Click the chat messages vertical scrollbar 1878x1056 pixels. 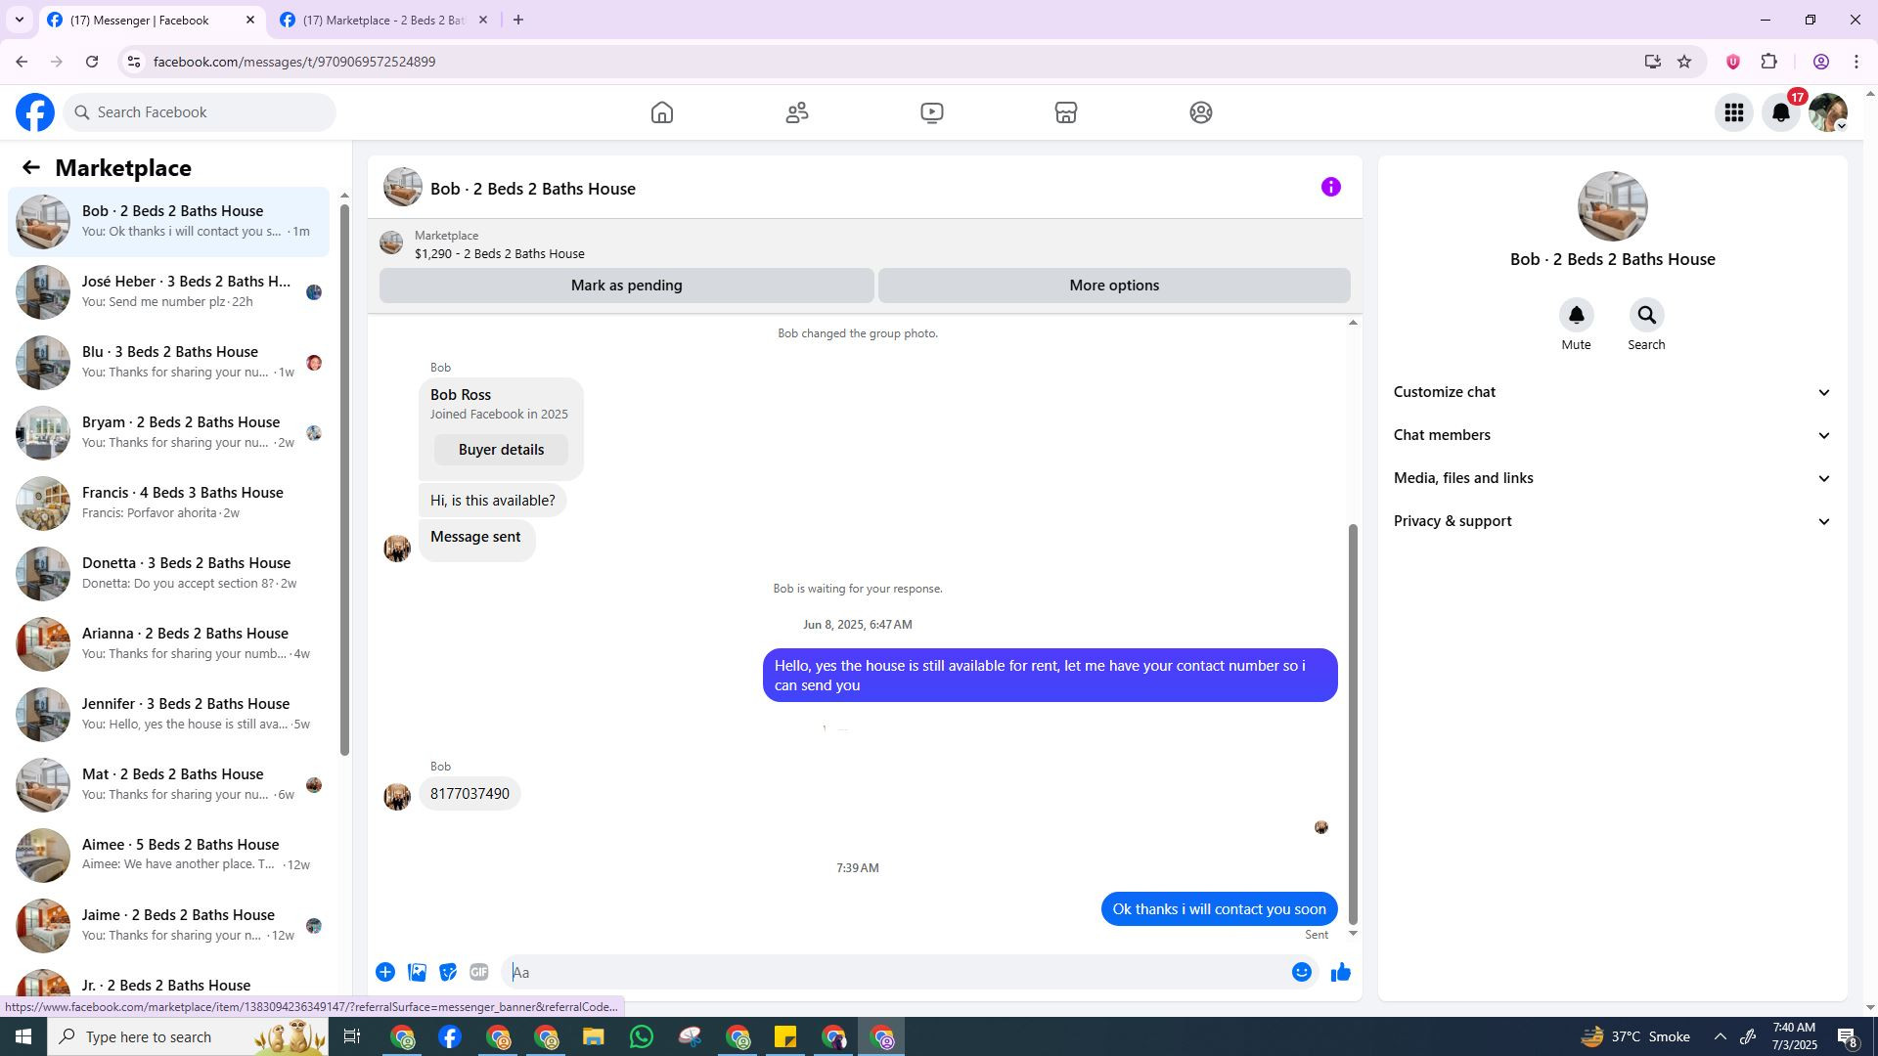pyautogui.click(x=1353, y=724)
